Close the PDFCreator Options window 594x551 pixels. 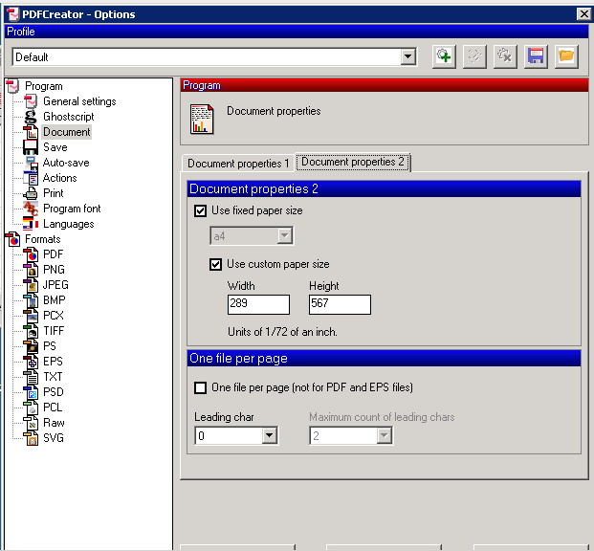click(584, 14)
